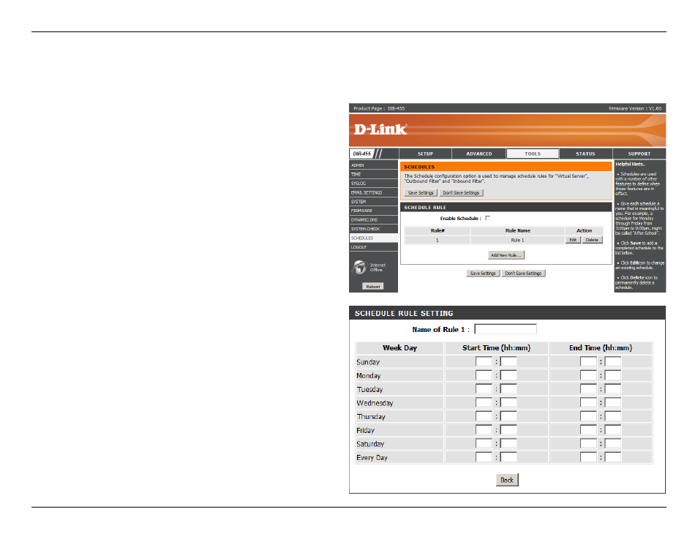Image resolution: width=698 pixels, height=539 pixels.
Task: Click Don't Save Settings below the Schedule Rule panel
Action: click(x=524, y=274)
